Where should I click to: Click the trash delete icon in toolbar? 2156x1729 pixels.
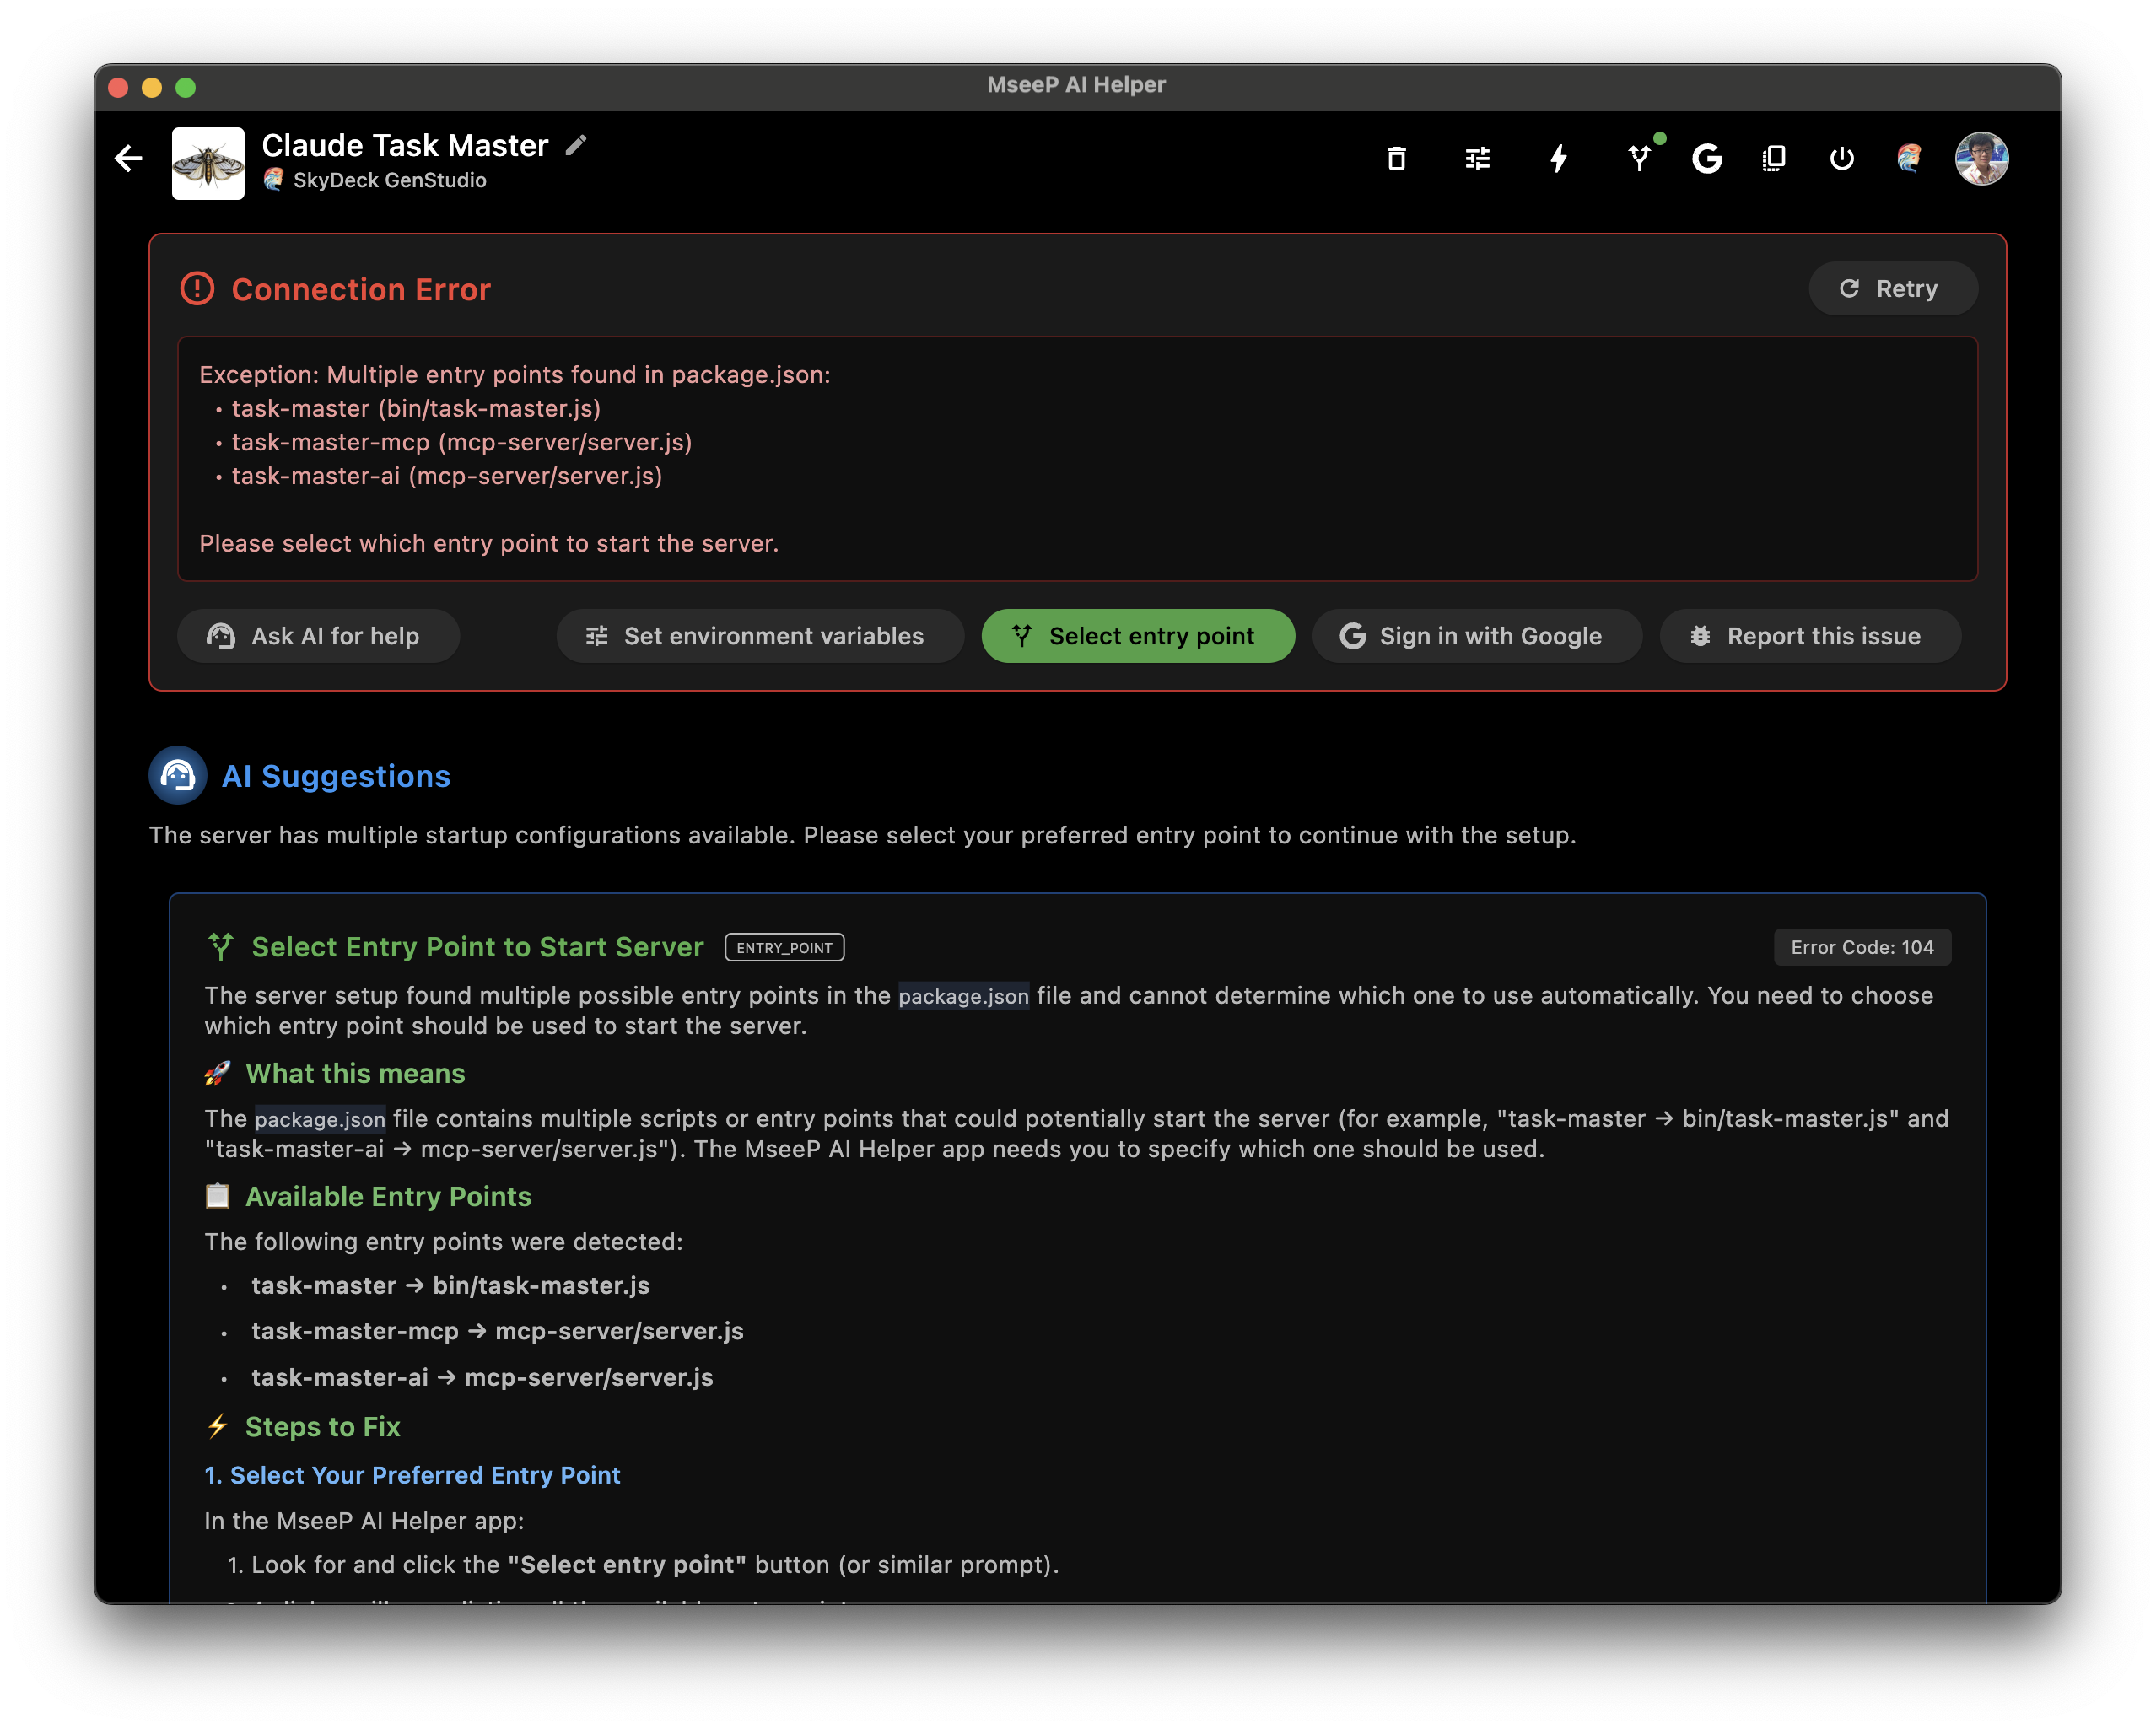(1396, 159)
